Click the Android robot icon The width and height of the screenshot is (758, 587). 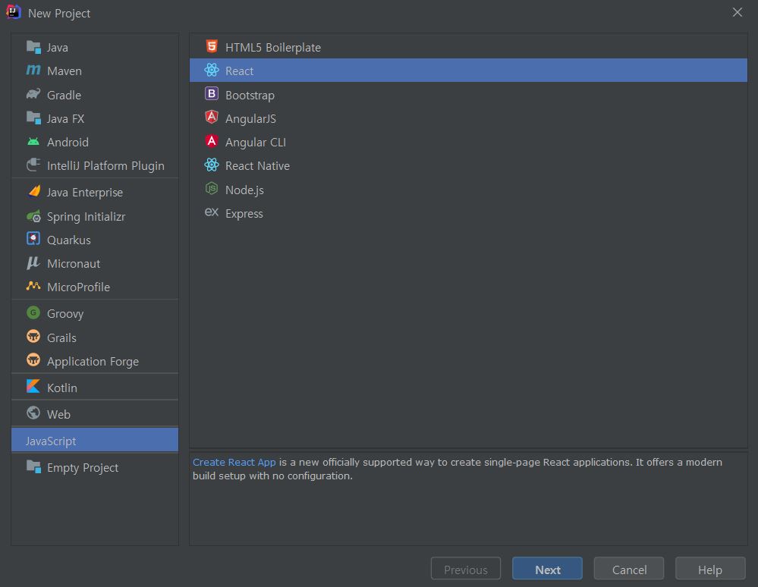(x=33, y=142)
